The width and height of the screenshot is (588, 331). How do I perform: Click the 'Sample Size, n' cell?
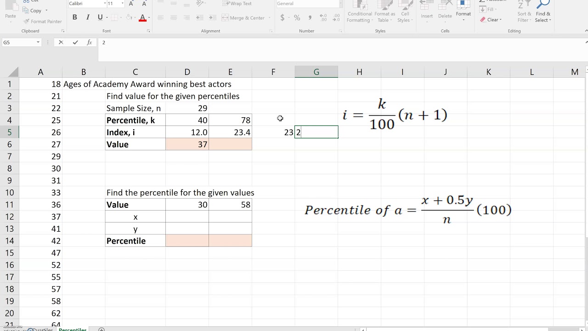click(135, 108)
